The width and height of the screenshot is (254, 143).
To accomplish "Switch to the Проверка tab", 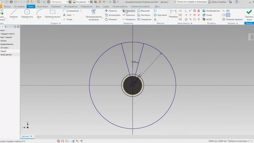I will click(x=56, y=6).
